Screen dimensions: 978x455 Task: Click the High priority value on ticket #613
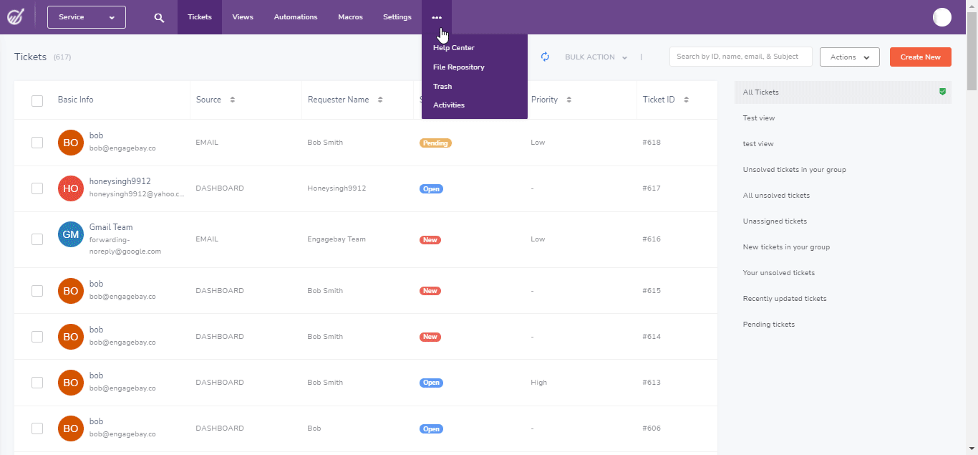tap(538, 383)
